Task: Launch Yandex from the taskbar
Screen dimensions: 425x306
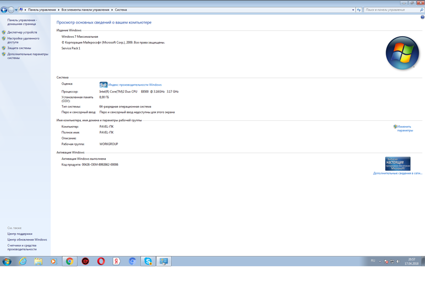Action: coord(116,261)
